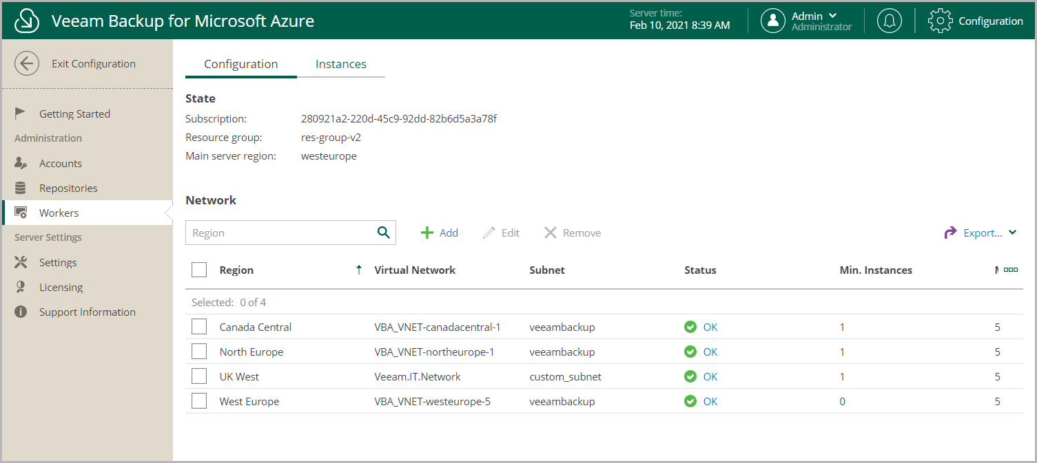1037x463 pixels.
Task: Sort by the Min. Instances column header
Action: [876, 270]
